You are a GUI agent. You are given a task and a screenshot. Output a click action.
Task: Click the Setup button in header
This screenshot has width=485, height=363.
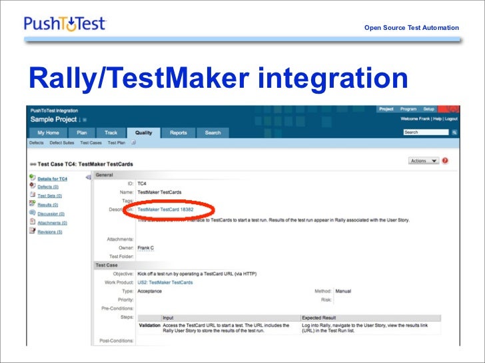point(429,109)
